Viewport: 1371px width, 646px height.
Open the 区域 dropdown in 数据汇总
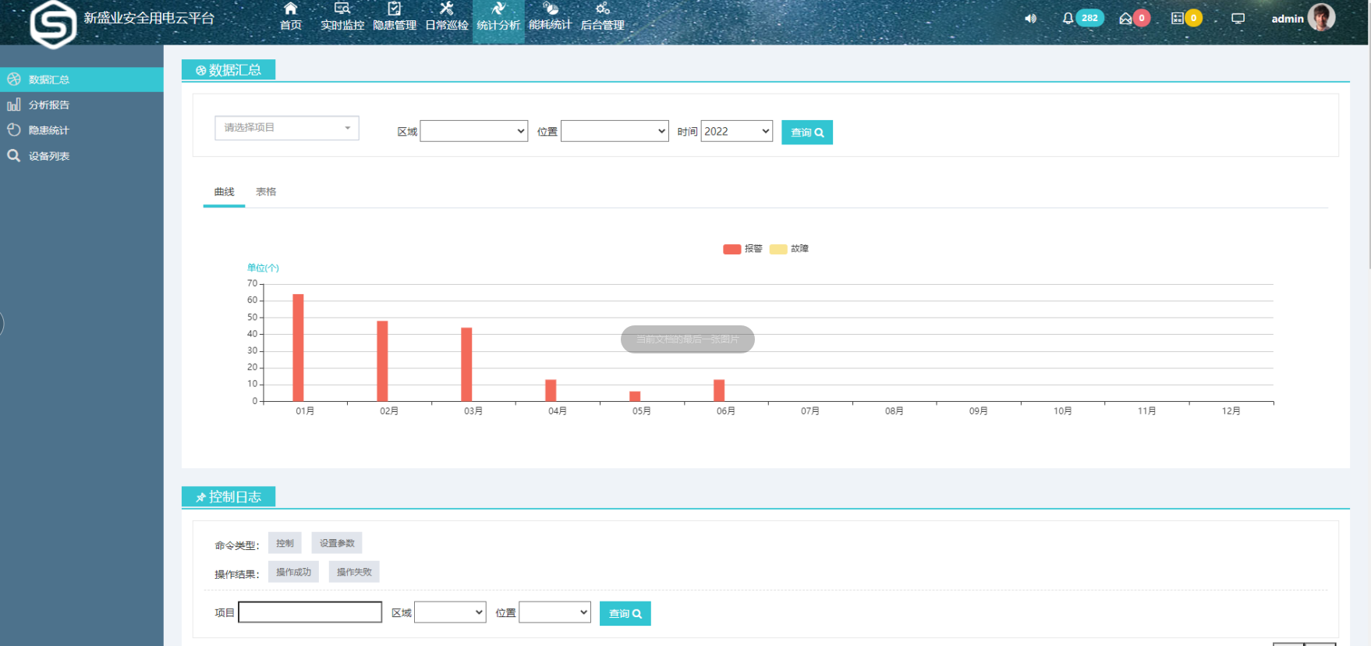coord(474,131)
